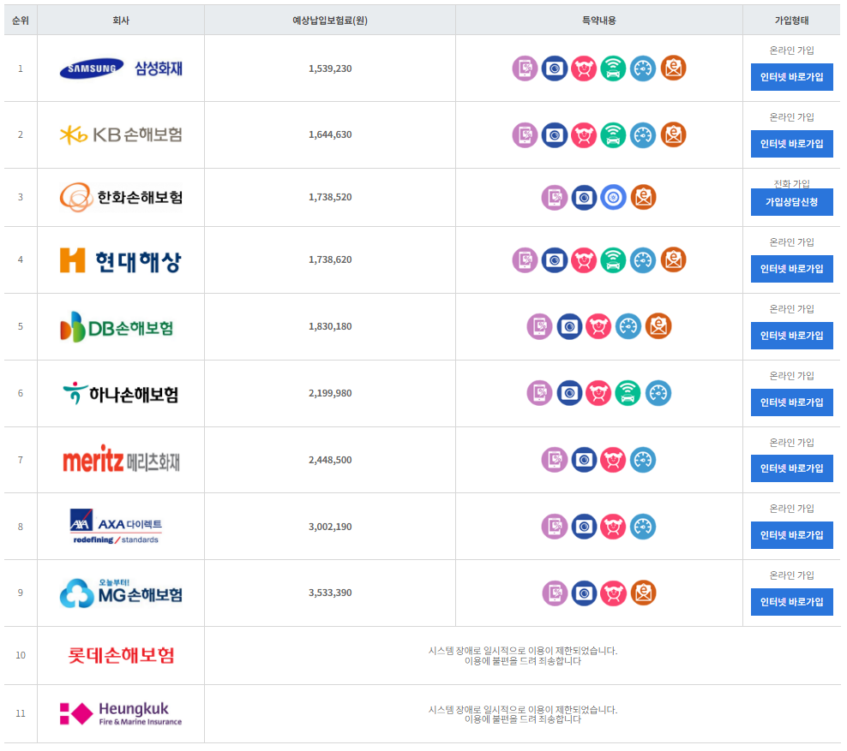This screenshot has height=751, width=847.
Task: Click e-mail policy icon in MG손해보험 row
Action: tap(643, 593)
